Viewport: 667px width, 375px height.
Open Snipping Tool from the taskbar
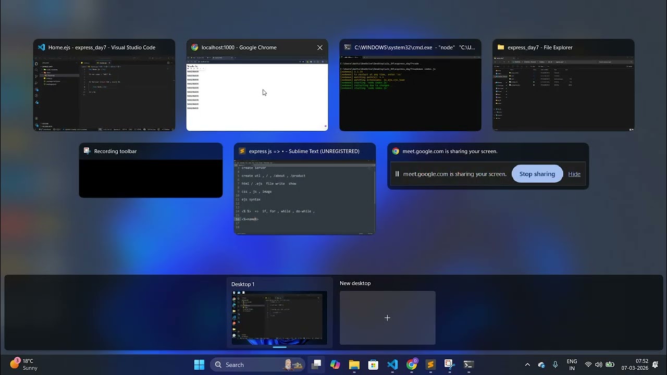450,365
